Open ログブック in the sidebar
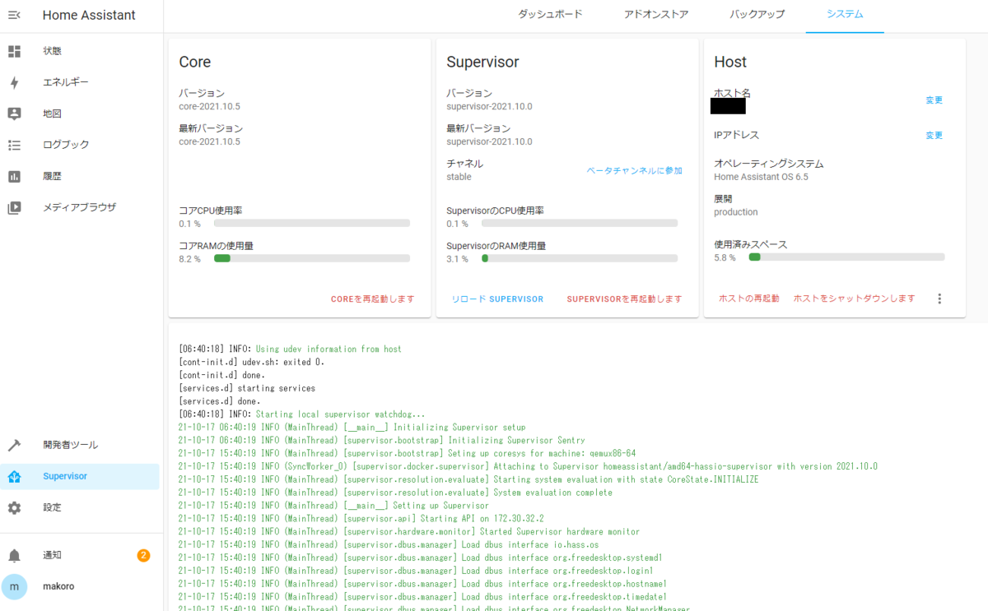This screenshot has height=611, width=988. tap(81, 145)
